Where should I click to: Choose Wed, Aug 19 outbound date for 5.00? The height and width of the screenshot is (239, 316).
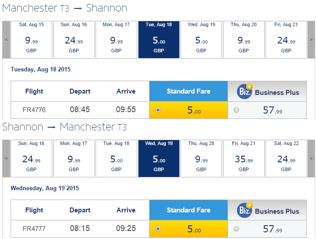201,39
